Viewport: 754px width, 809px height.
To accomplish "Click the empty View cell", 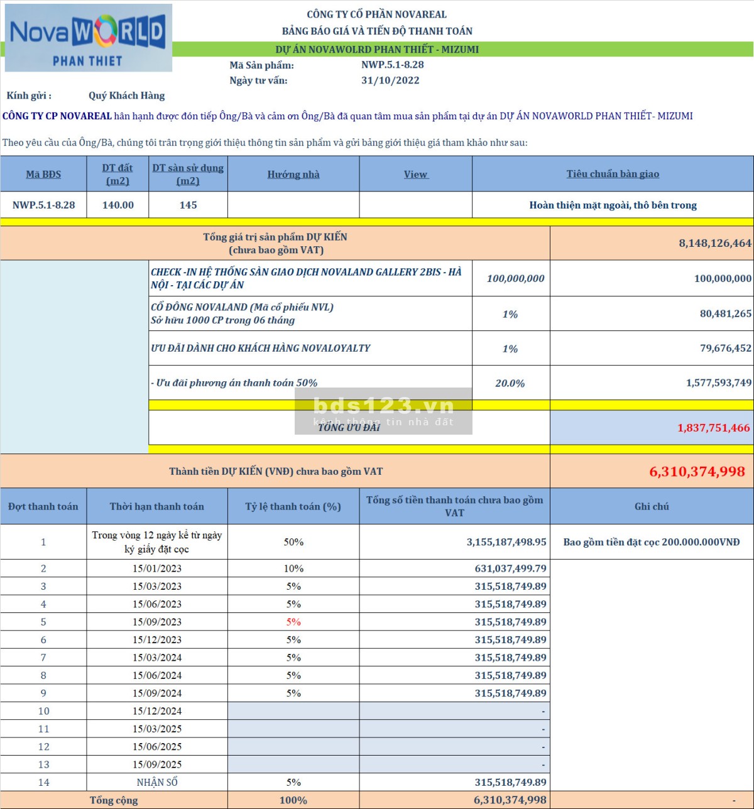I will [415, 205].
